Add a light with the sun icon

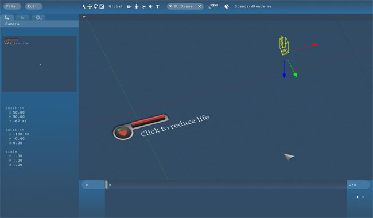(143, 6)
